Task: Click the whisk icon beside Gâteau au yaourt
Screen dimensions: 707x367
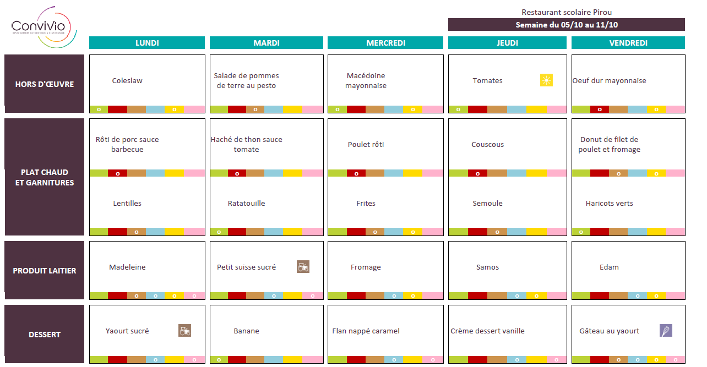Action: click(666, 331)
